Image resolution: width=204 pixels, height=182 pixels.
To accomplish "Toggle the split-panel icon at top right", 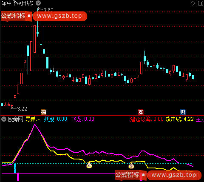I will tap(201, 3).
